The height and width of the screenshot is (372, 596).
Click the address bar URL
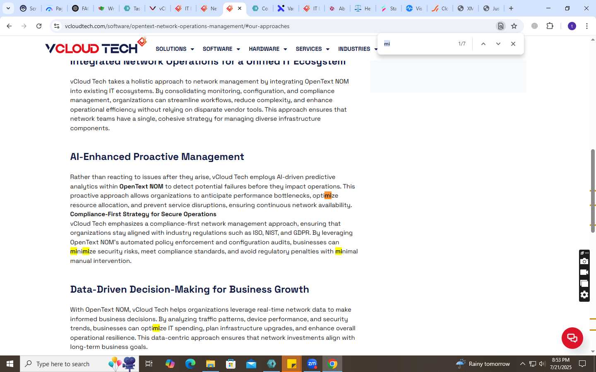click(x=177, y=26)
